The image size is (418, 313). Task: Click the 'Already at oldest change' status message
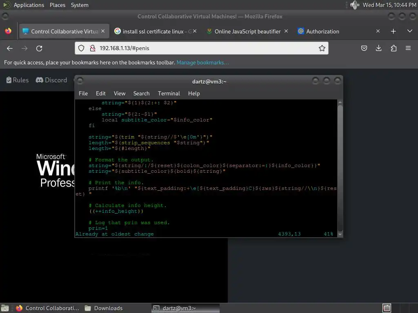(115, 234)
